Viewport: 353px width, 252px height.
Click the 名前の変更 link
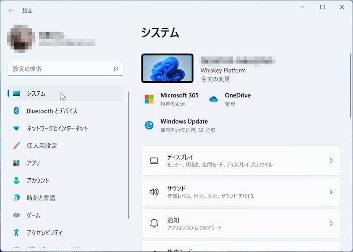215,79
